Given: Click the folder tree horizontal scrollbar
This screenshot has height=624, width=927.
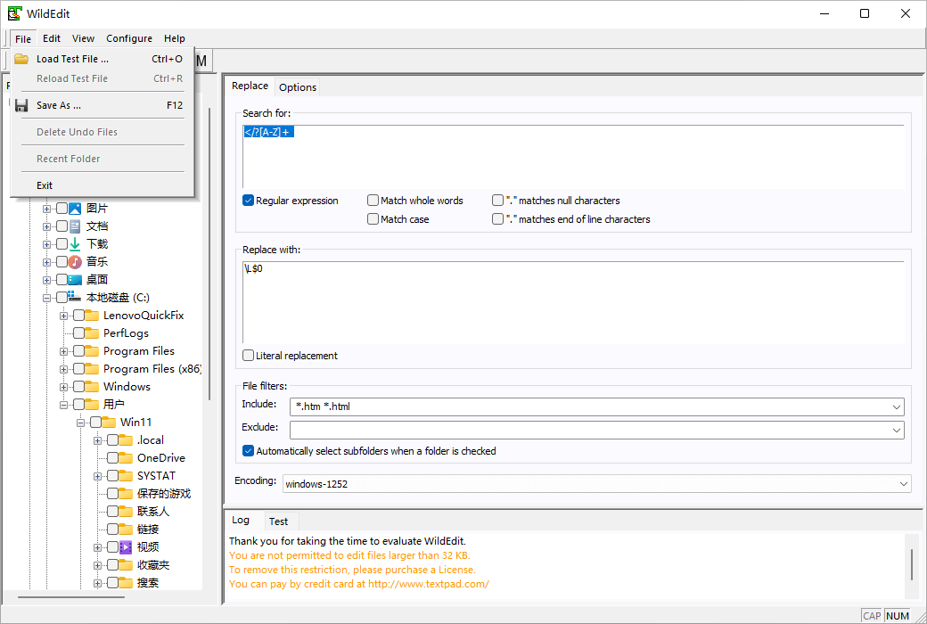Looking at the screenshot, I should [x=71, y=596].
